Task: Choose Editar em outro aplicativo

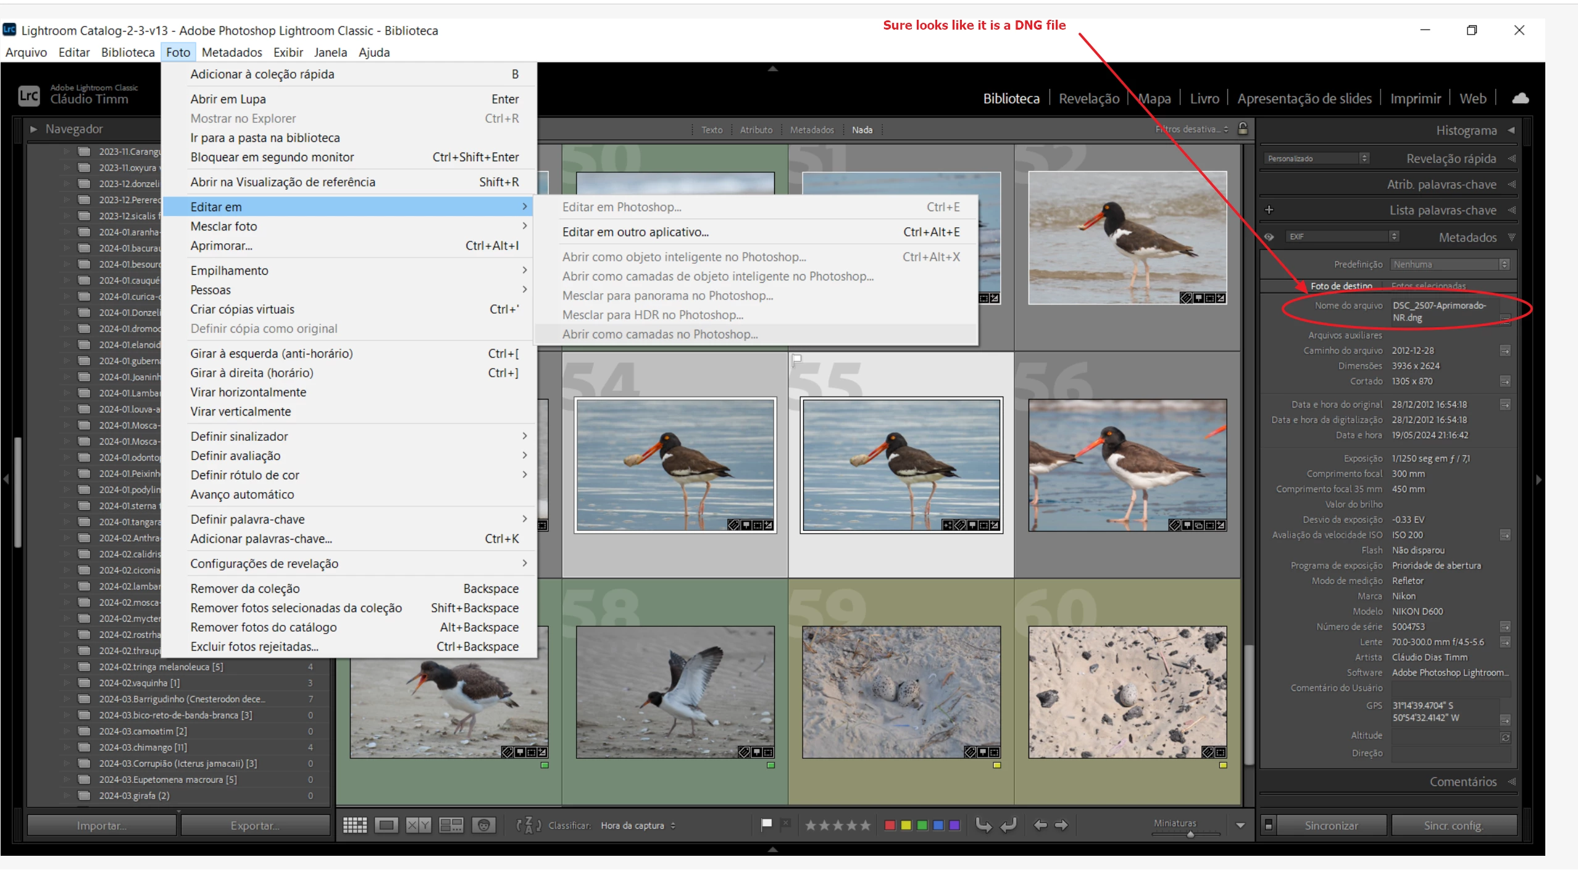Action: point(635,232)
